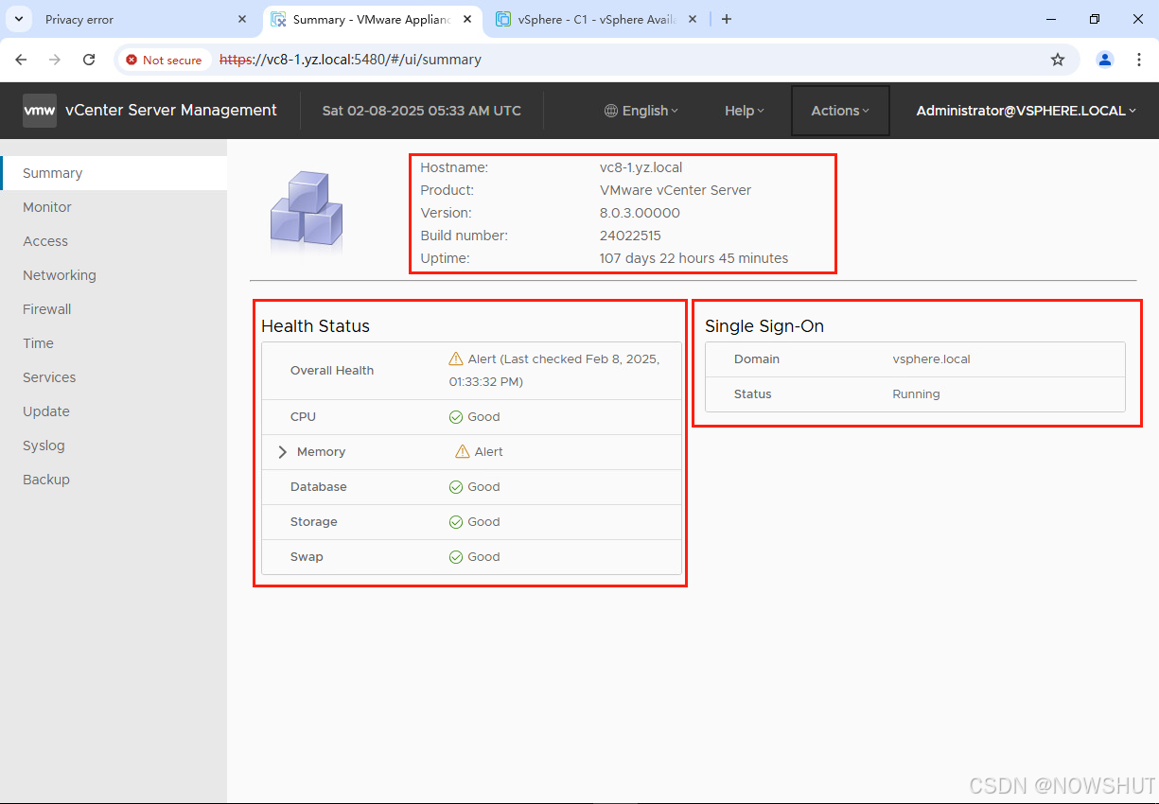Open the Administrator@VSPHERE.LOCAL user menu
This screenshot has height=804, width=1159.
(x=1027, y=111)
